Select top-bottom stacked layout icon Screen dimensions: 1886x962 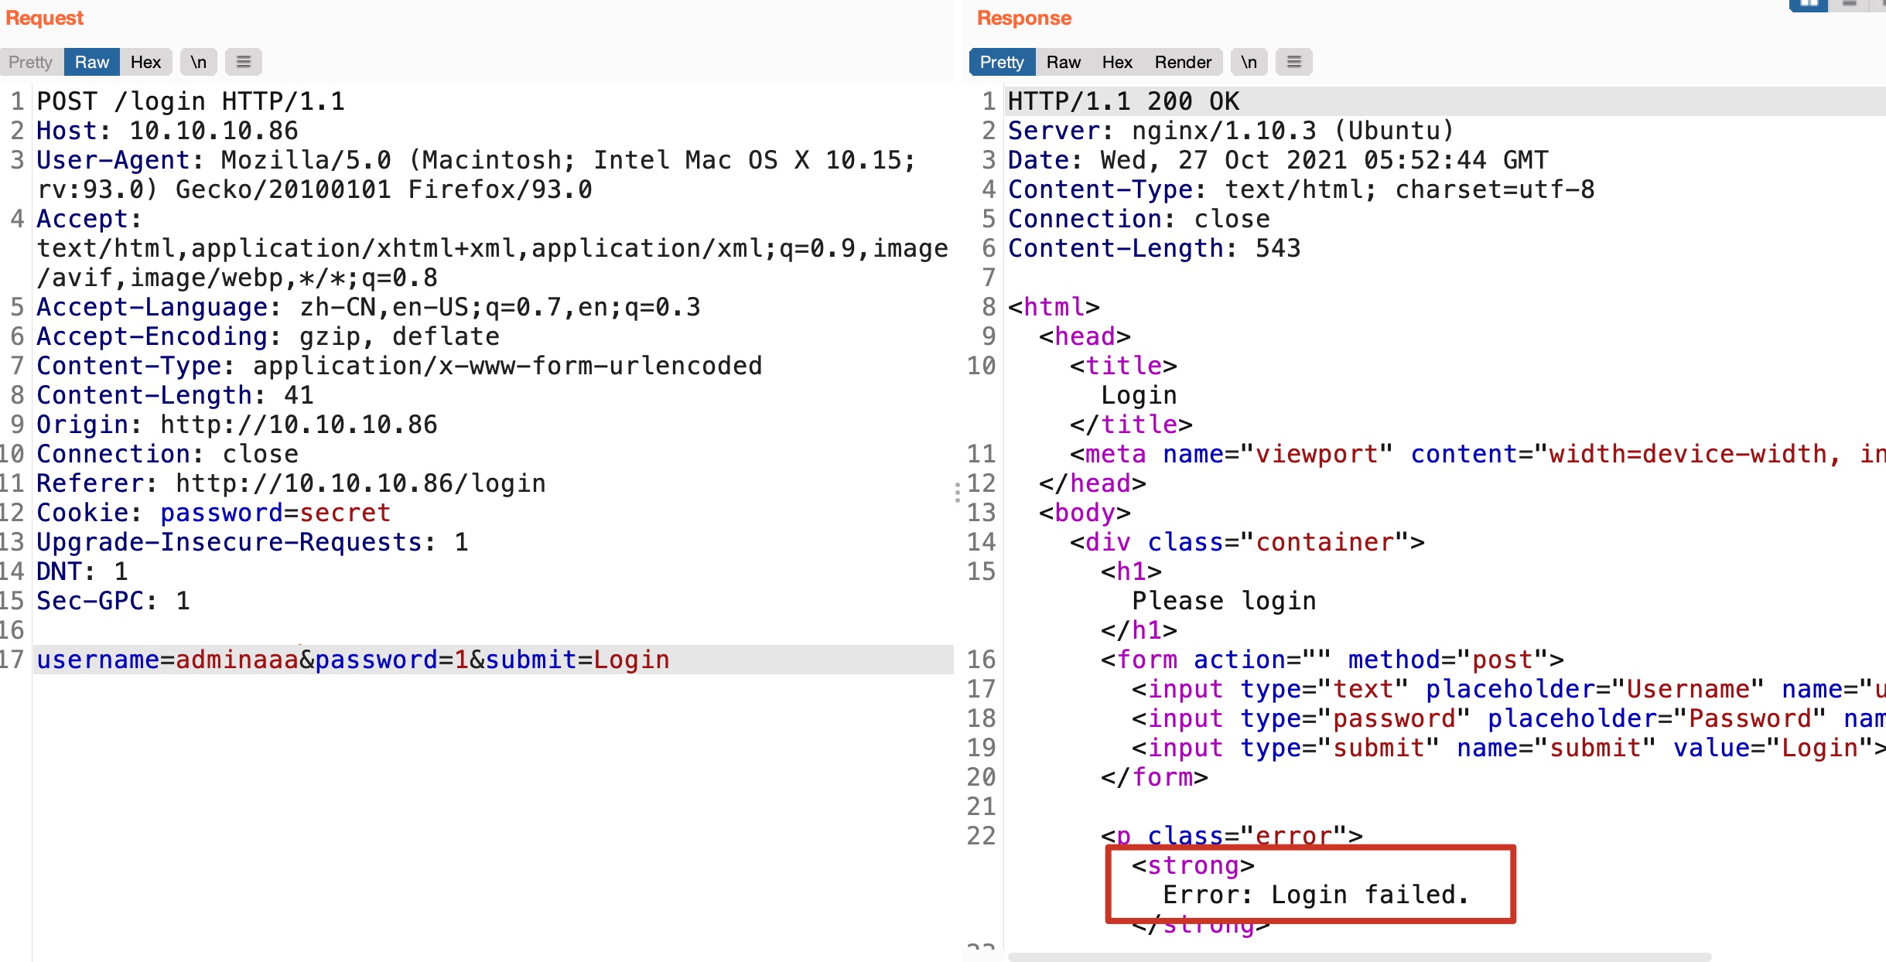click(x=1850, y=5)
